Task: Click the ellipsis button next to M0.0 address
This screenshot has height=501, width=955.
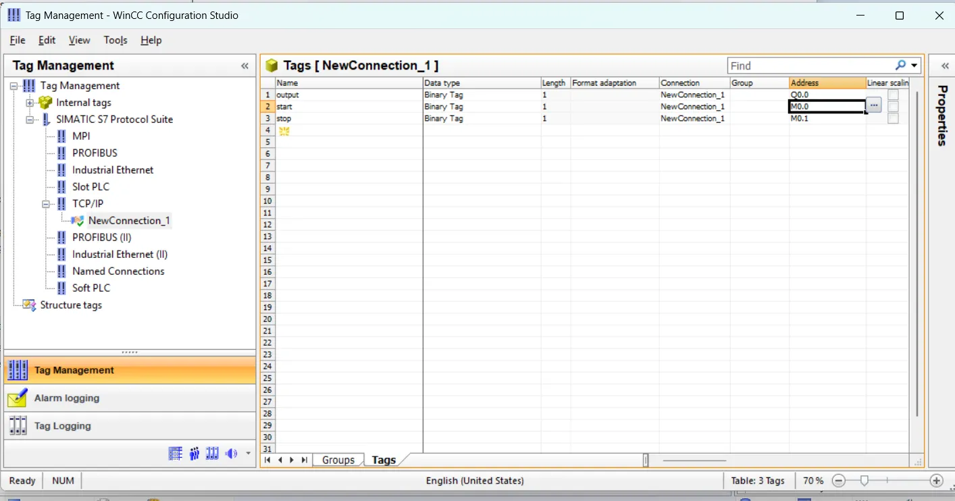Action: [874, 106]
